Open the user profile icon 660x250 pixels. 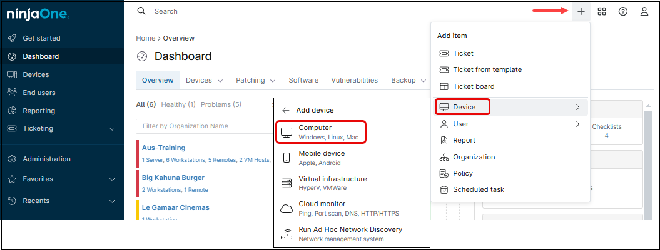click(644, 11)
